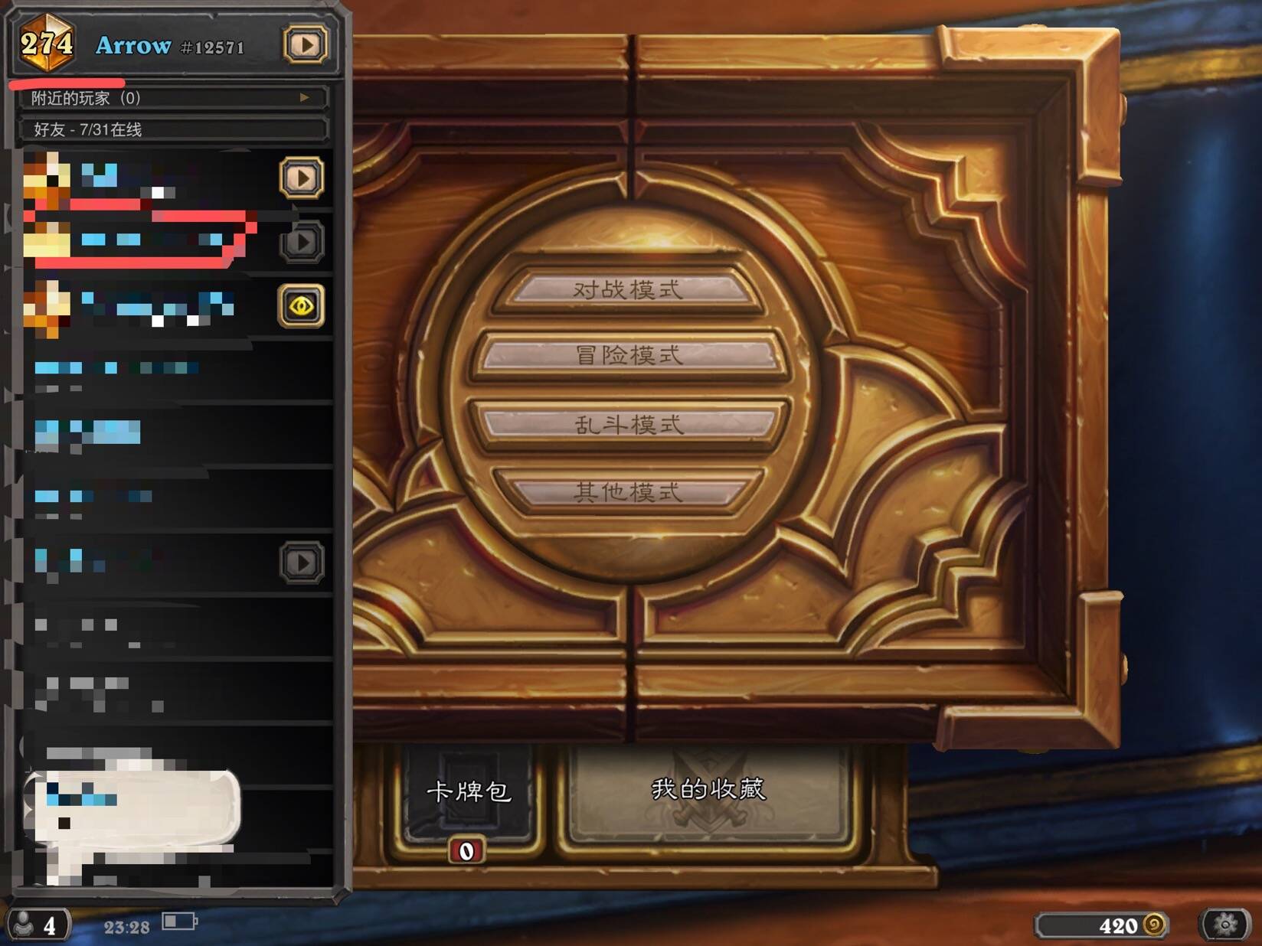This screenshot has width=1262, height=946.
Task: Challenge the first online friend
Action: (x=302, y=178)
